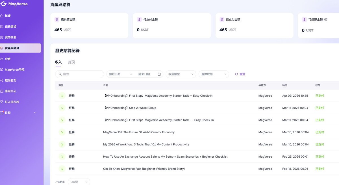
Task: Click the 歷史結算記錄 heading
Action: coord(68,51)
